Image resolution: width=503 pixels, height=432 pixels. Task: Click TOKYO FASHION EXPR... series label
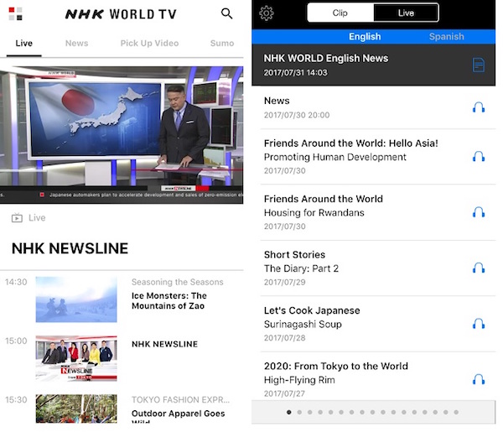[x=180, y=399]
